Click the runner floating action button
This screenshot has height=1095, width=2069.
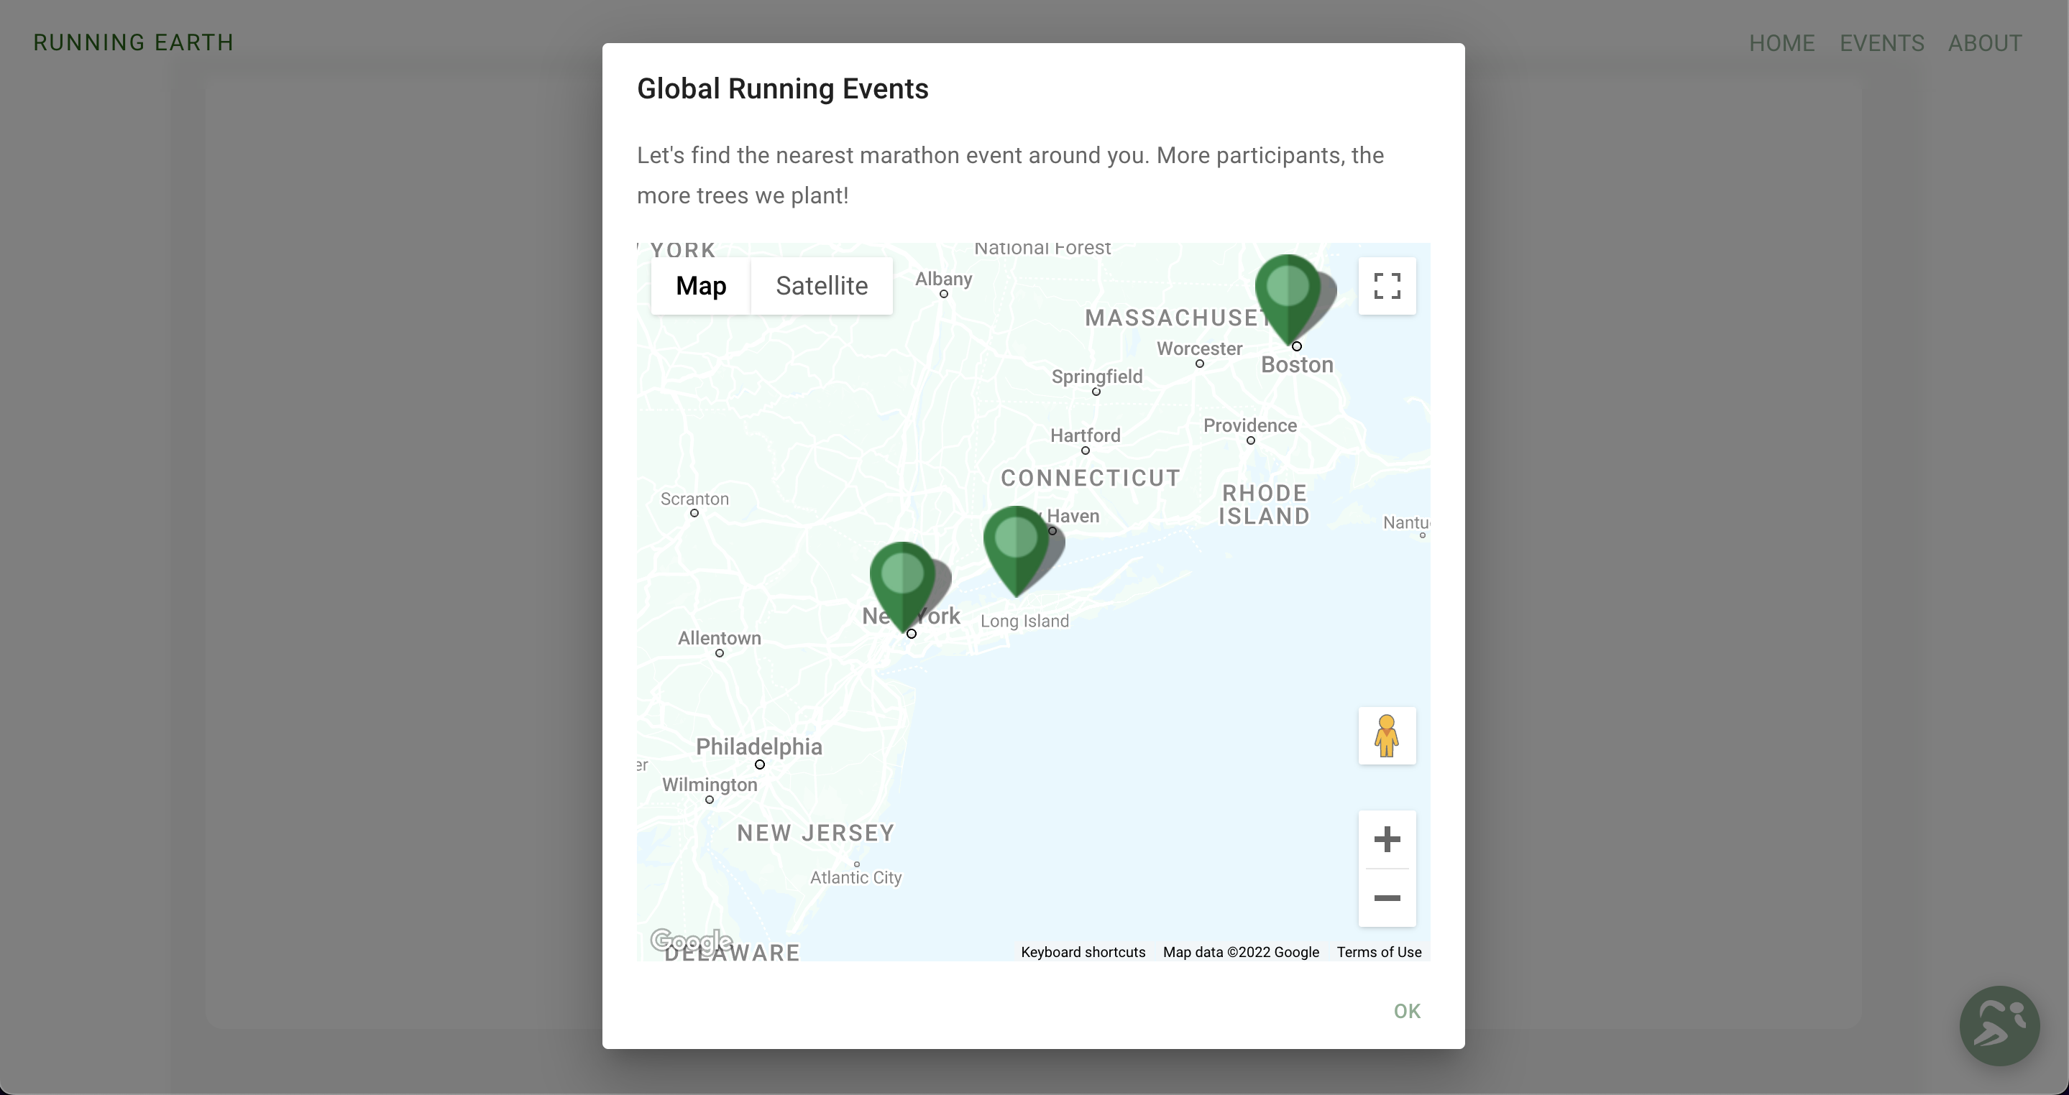point(1999,1025)
